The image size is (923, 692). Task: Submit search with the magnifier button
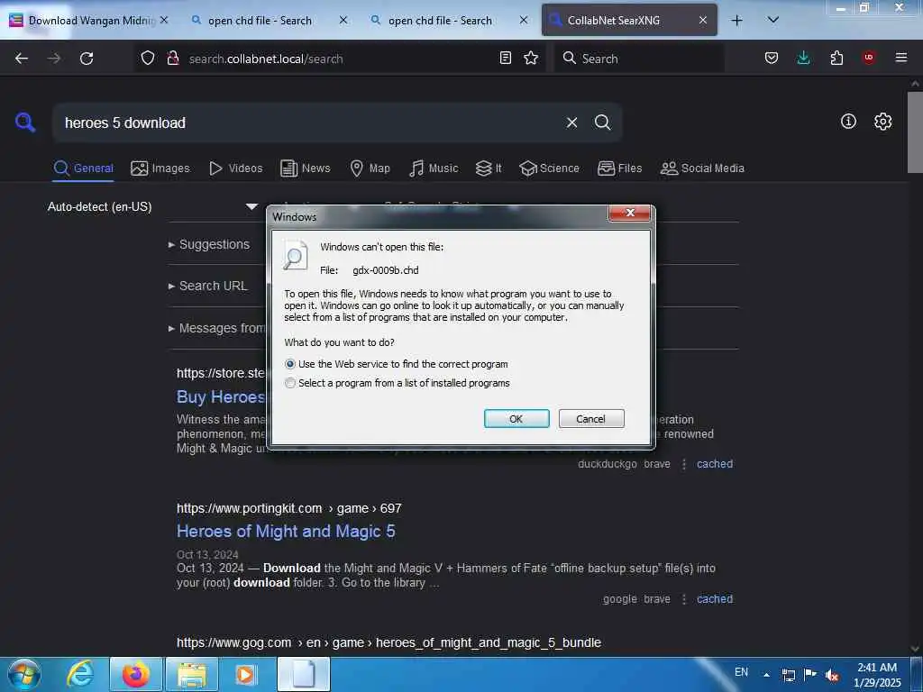click(x=603, y=123)
